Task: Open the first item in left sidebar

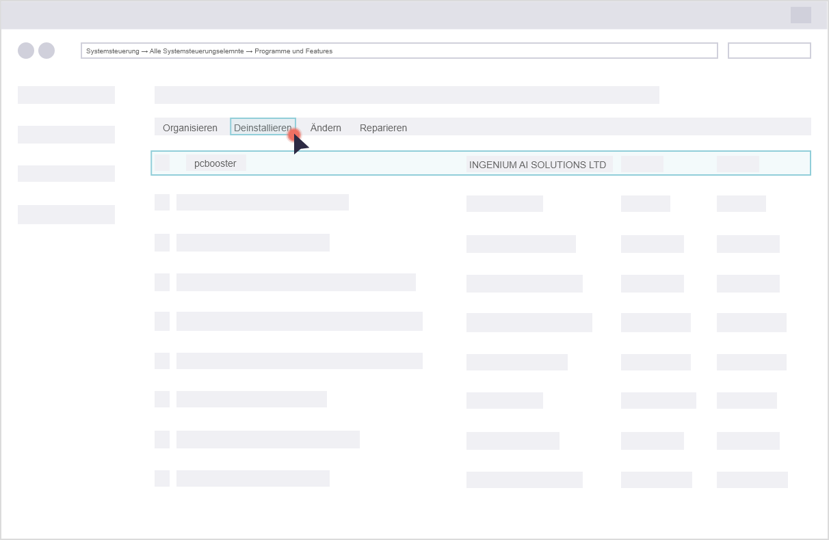Action: click(66, 95)
